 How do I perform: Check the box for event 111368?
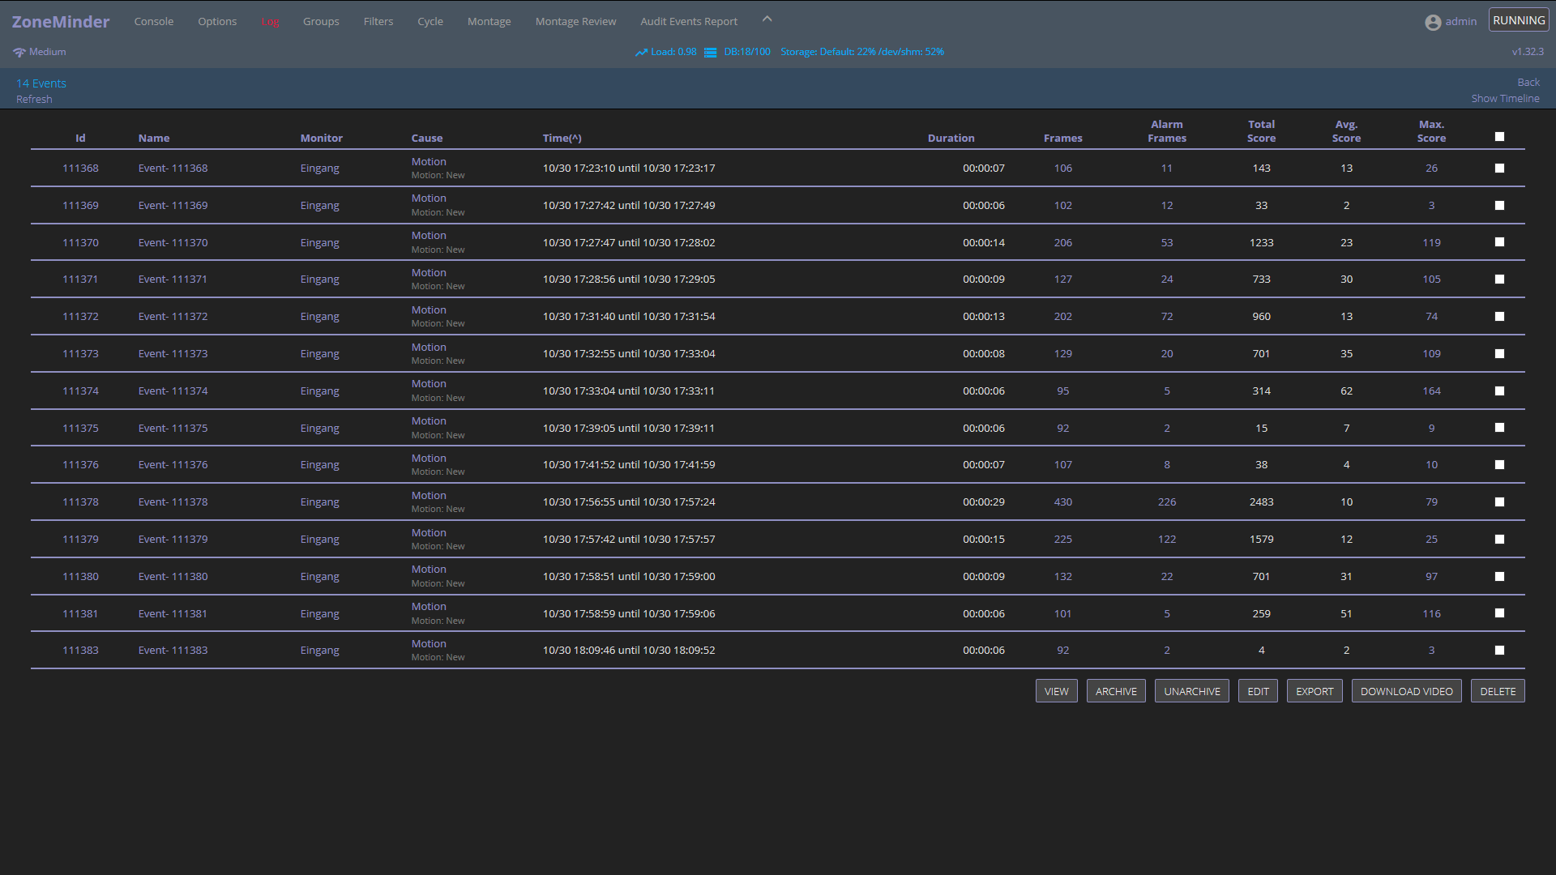coord(1499,169)
